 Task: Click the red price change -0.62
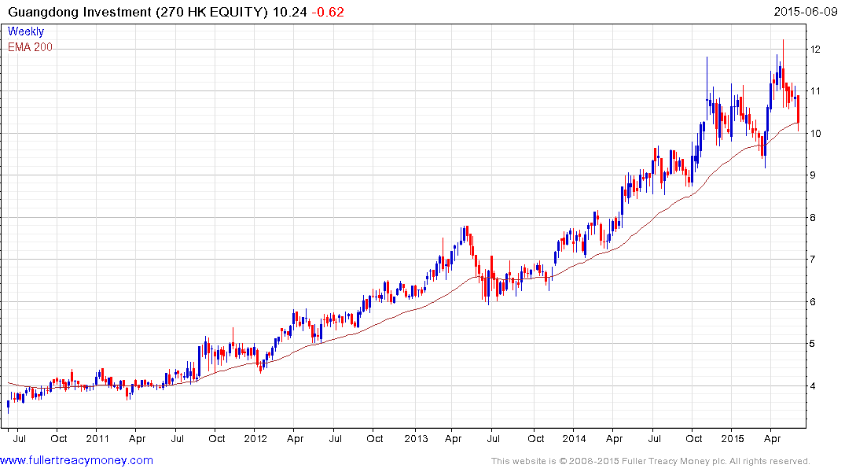click(328, 12)
